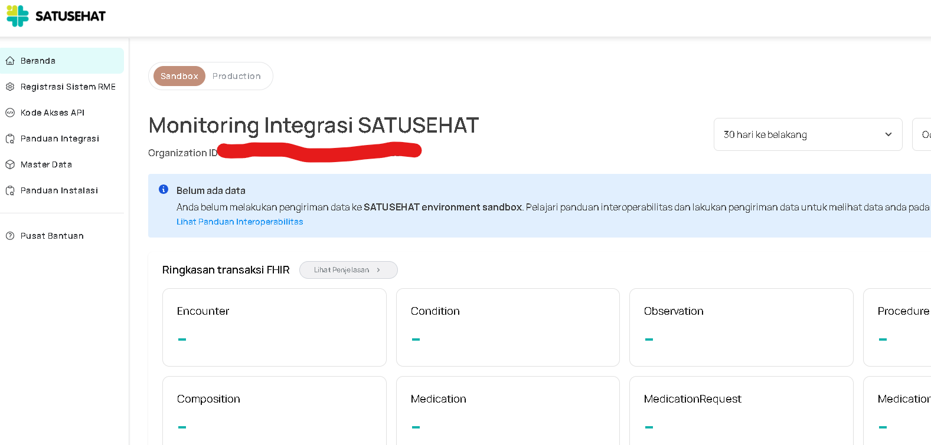Click the Master Data cube icon
This screenshot has width=931, height=445.
click(10, 164)
